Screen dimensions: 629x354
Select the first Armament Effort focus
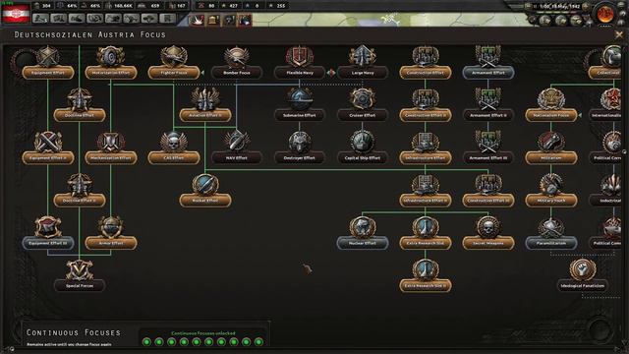[488, 73]
